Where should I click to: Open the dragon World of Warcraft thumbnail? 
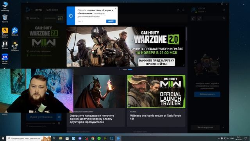pyautogui.click(x=99, y=91)
